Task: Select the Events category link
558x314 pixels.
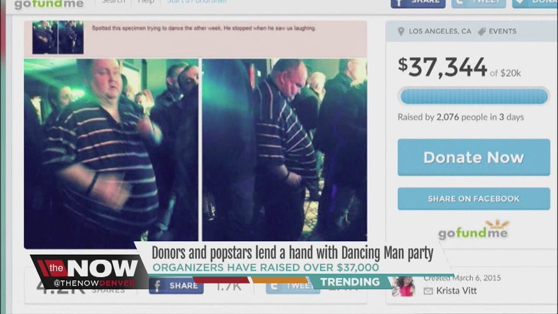Action: [502, 31]
